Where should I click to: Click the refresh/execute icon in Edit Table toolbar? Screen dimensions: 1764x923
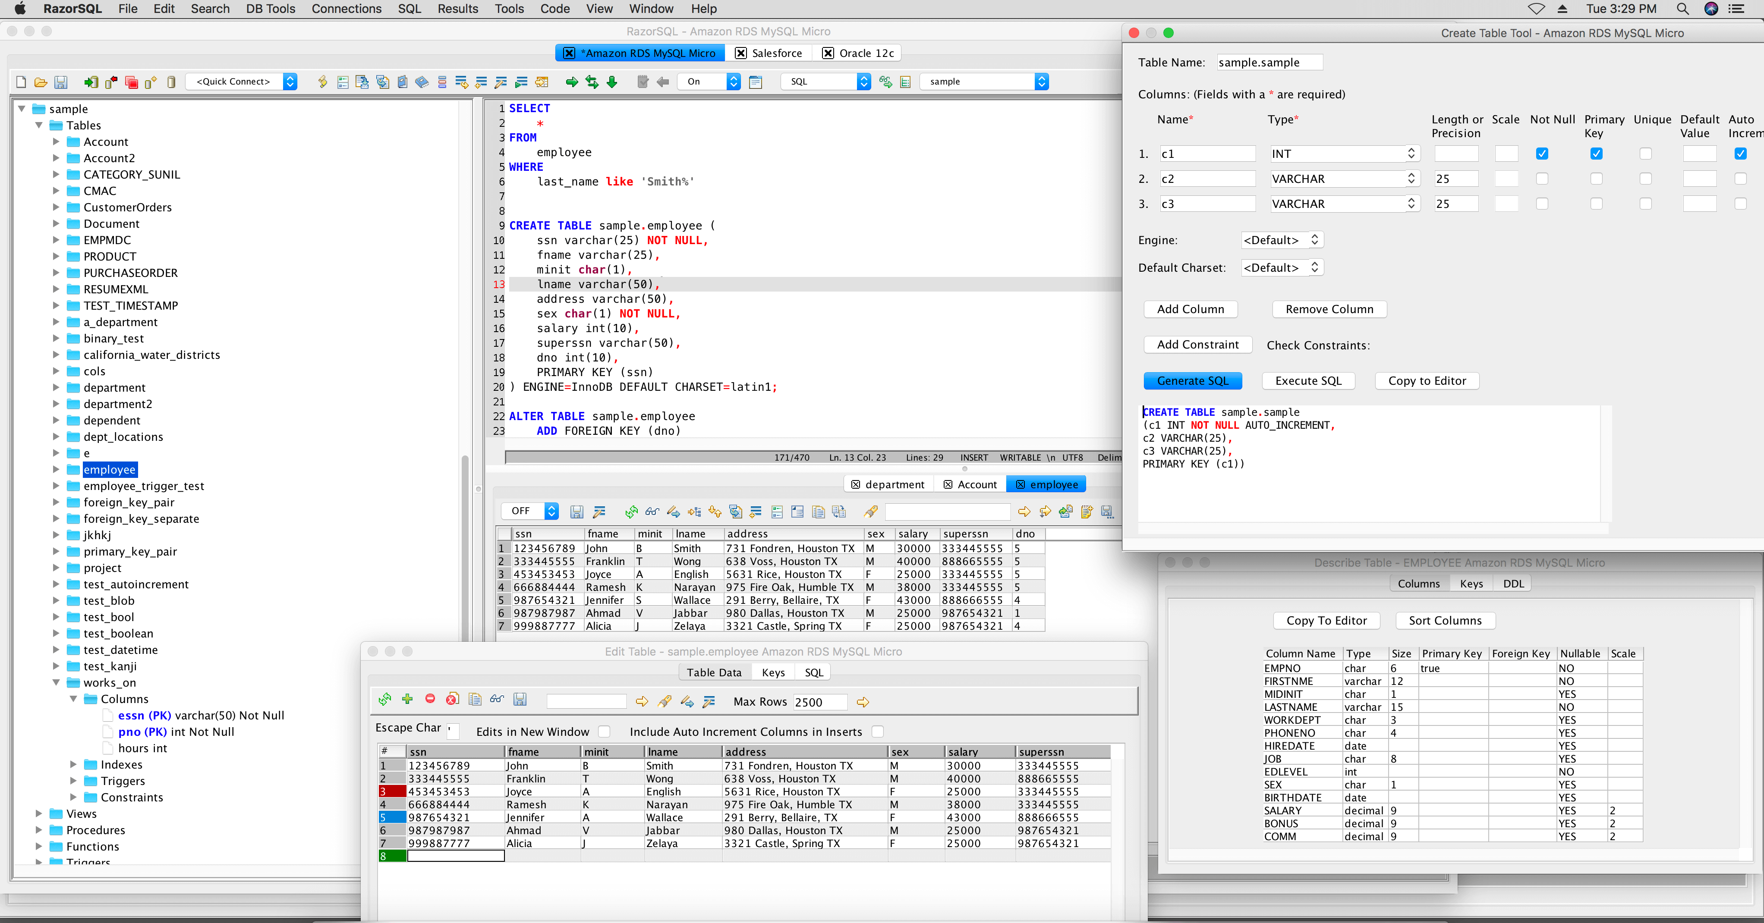pos(384,700)
